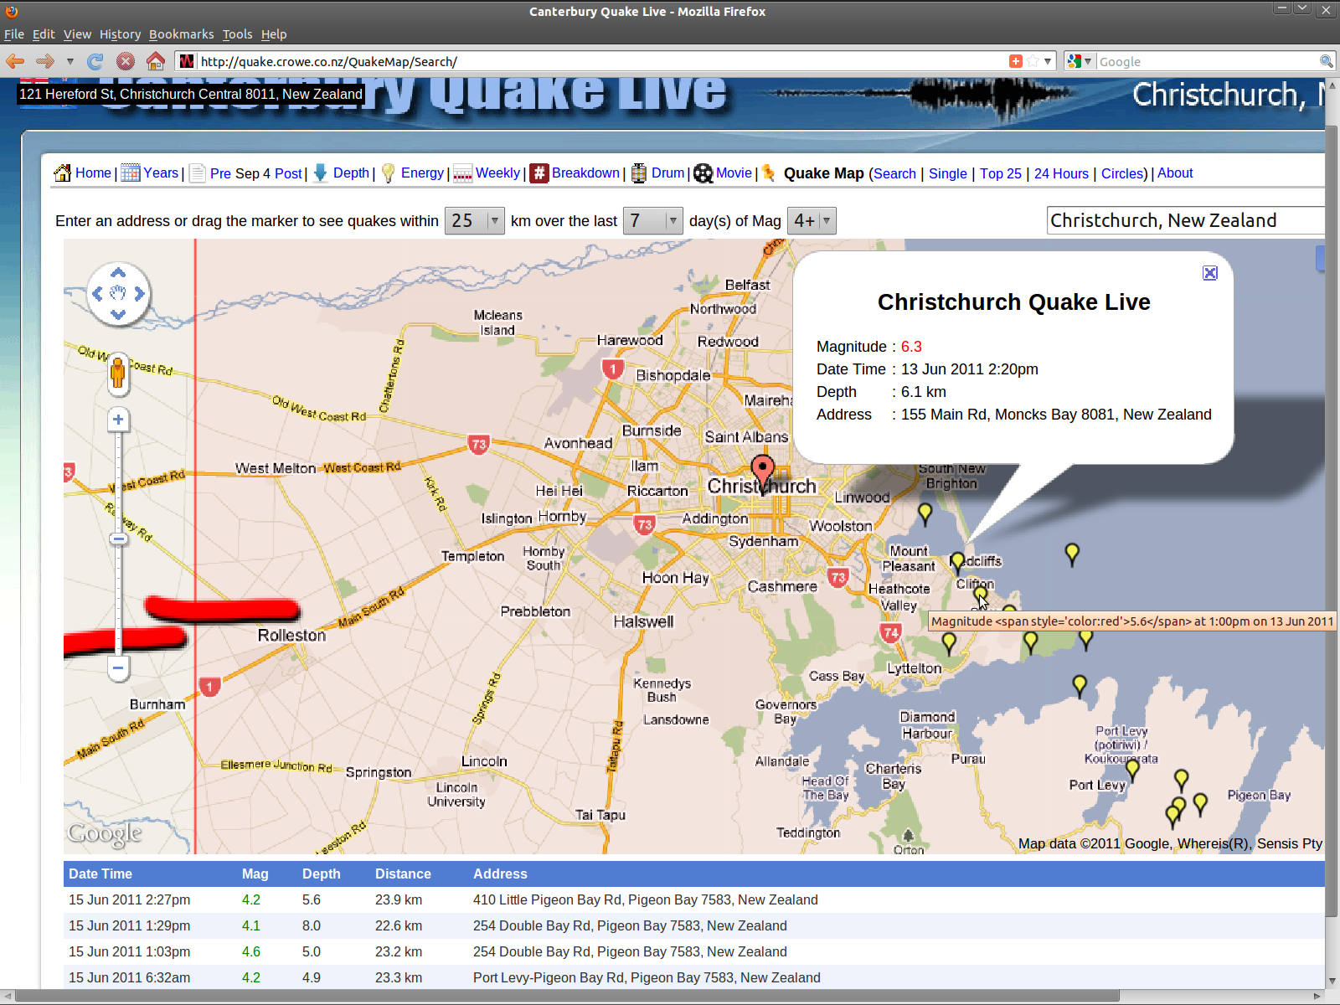
Task: Zoom in the map with plus button
Action: 118,420
